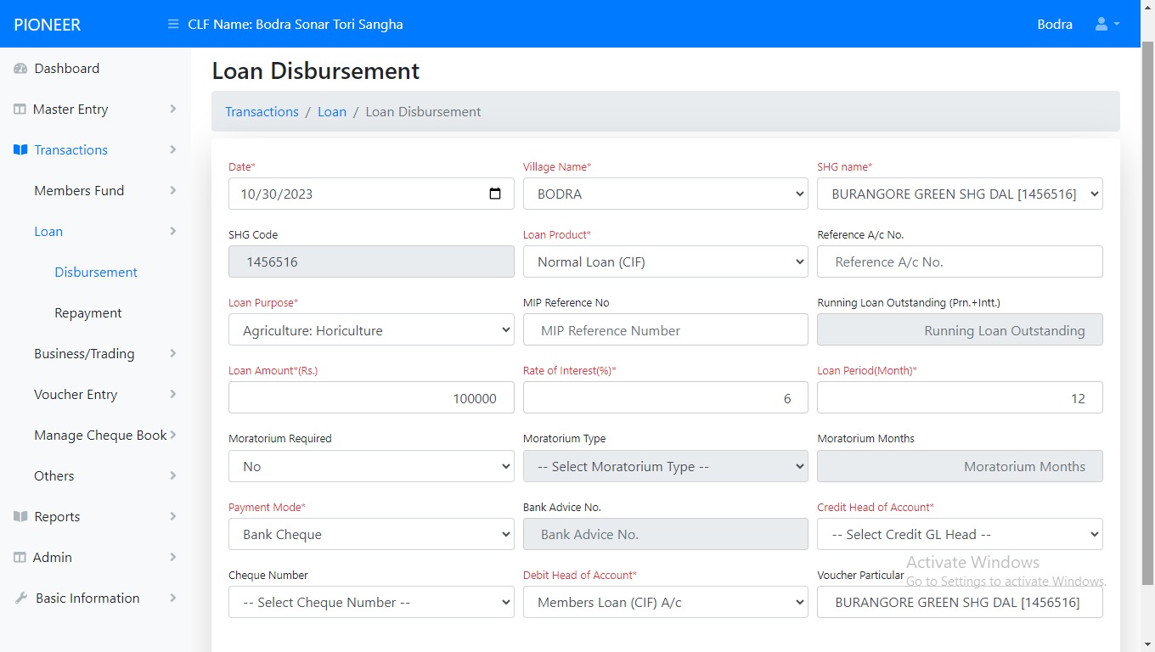Click the Admin table icon in sidebar
1155x652 pixels.
(20, 558)
